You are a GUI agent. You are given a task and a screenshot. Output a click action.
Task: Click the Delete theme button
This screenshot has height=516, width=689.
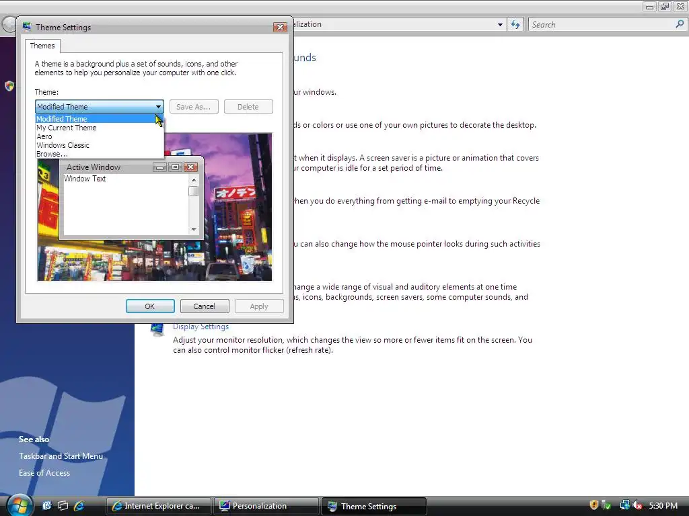coord(248,107)
